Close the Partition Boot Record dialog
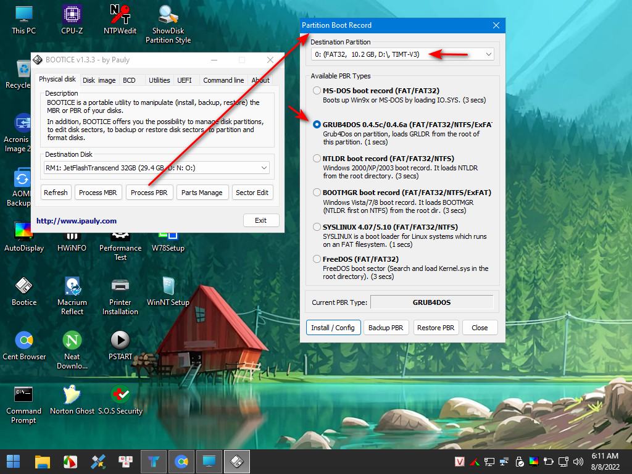632x474 pixels. click(x=496, y=25)
